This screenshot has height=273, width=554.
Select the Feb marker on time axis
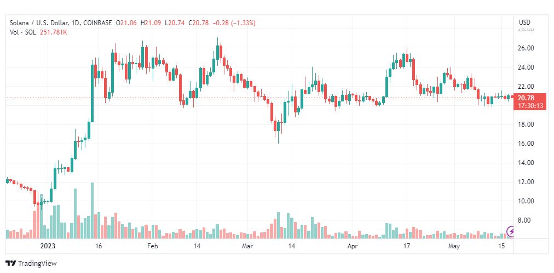pyautogui.click(x=152, y=246)
